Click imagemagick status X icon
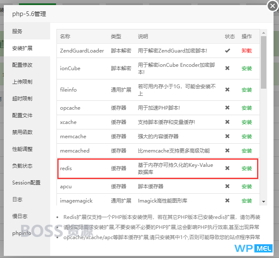 [227, 200]
